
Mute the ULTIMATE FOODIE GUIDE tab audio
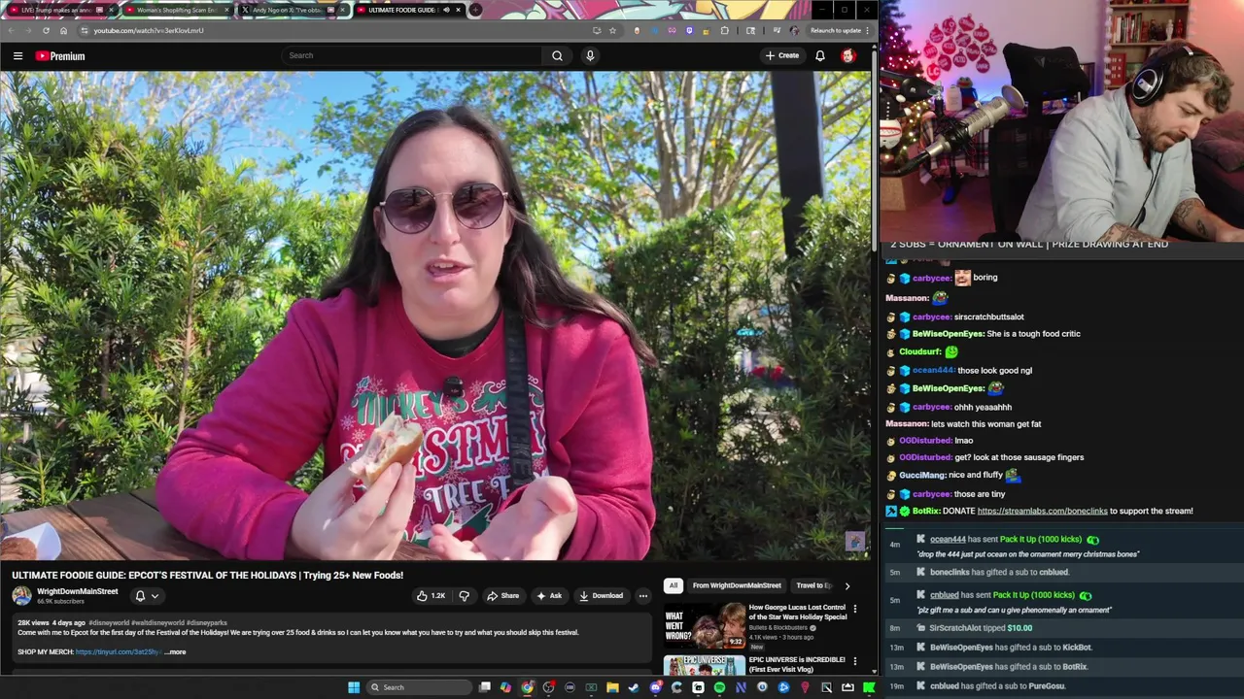(446, 10)
